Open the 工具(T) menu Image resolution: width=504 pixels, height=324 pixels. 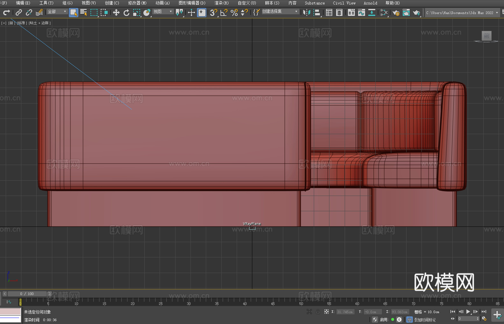46,3
